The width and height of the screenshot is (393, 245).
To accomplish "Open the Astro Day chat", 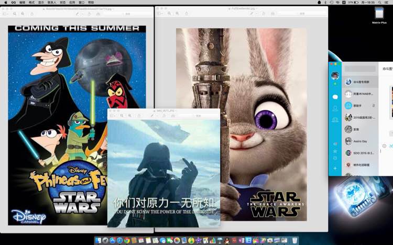I will coord(360,141).
